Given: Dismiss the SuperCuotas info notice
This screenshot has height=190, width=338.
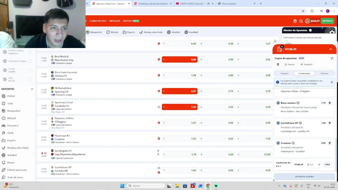Looking at the screenshot, I should pyautogui.click(x=332, y=82).
